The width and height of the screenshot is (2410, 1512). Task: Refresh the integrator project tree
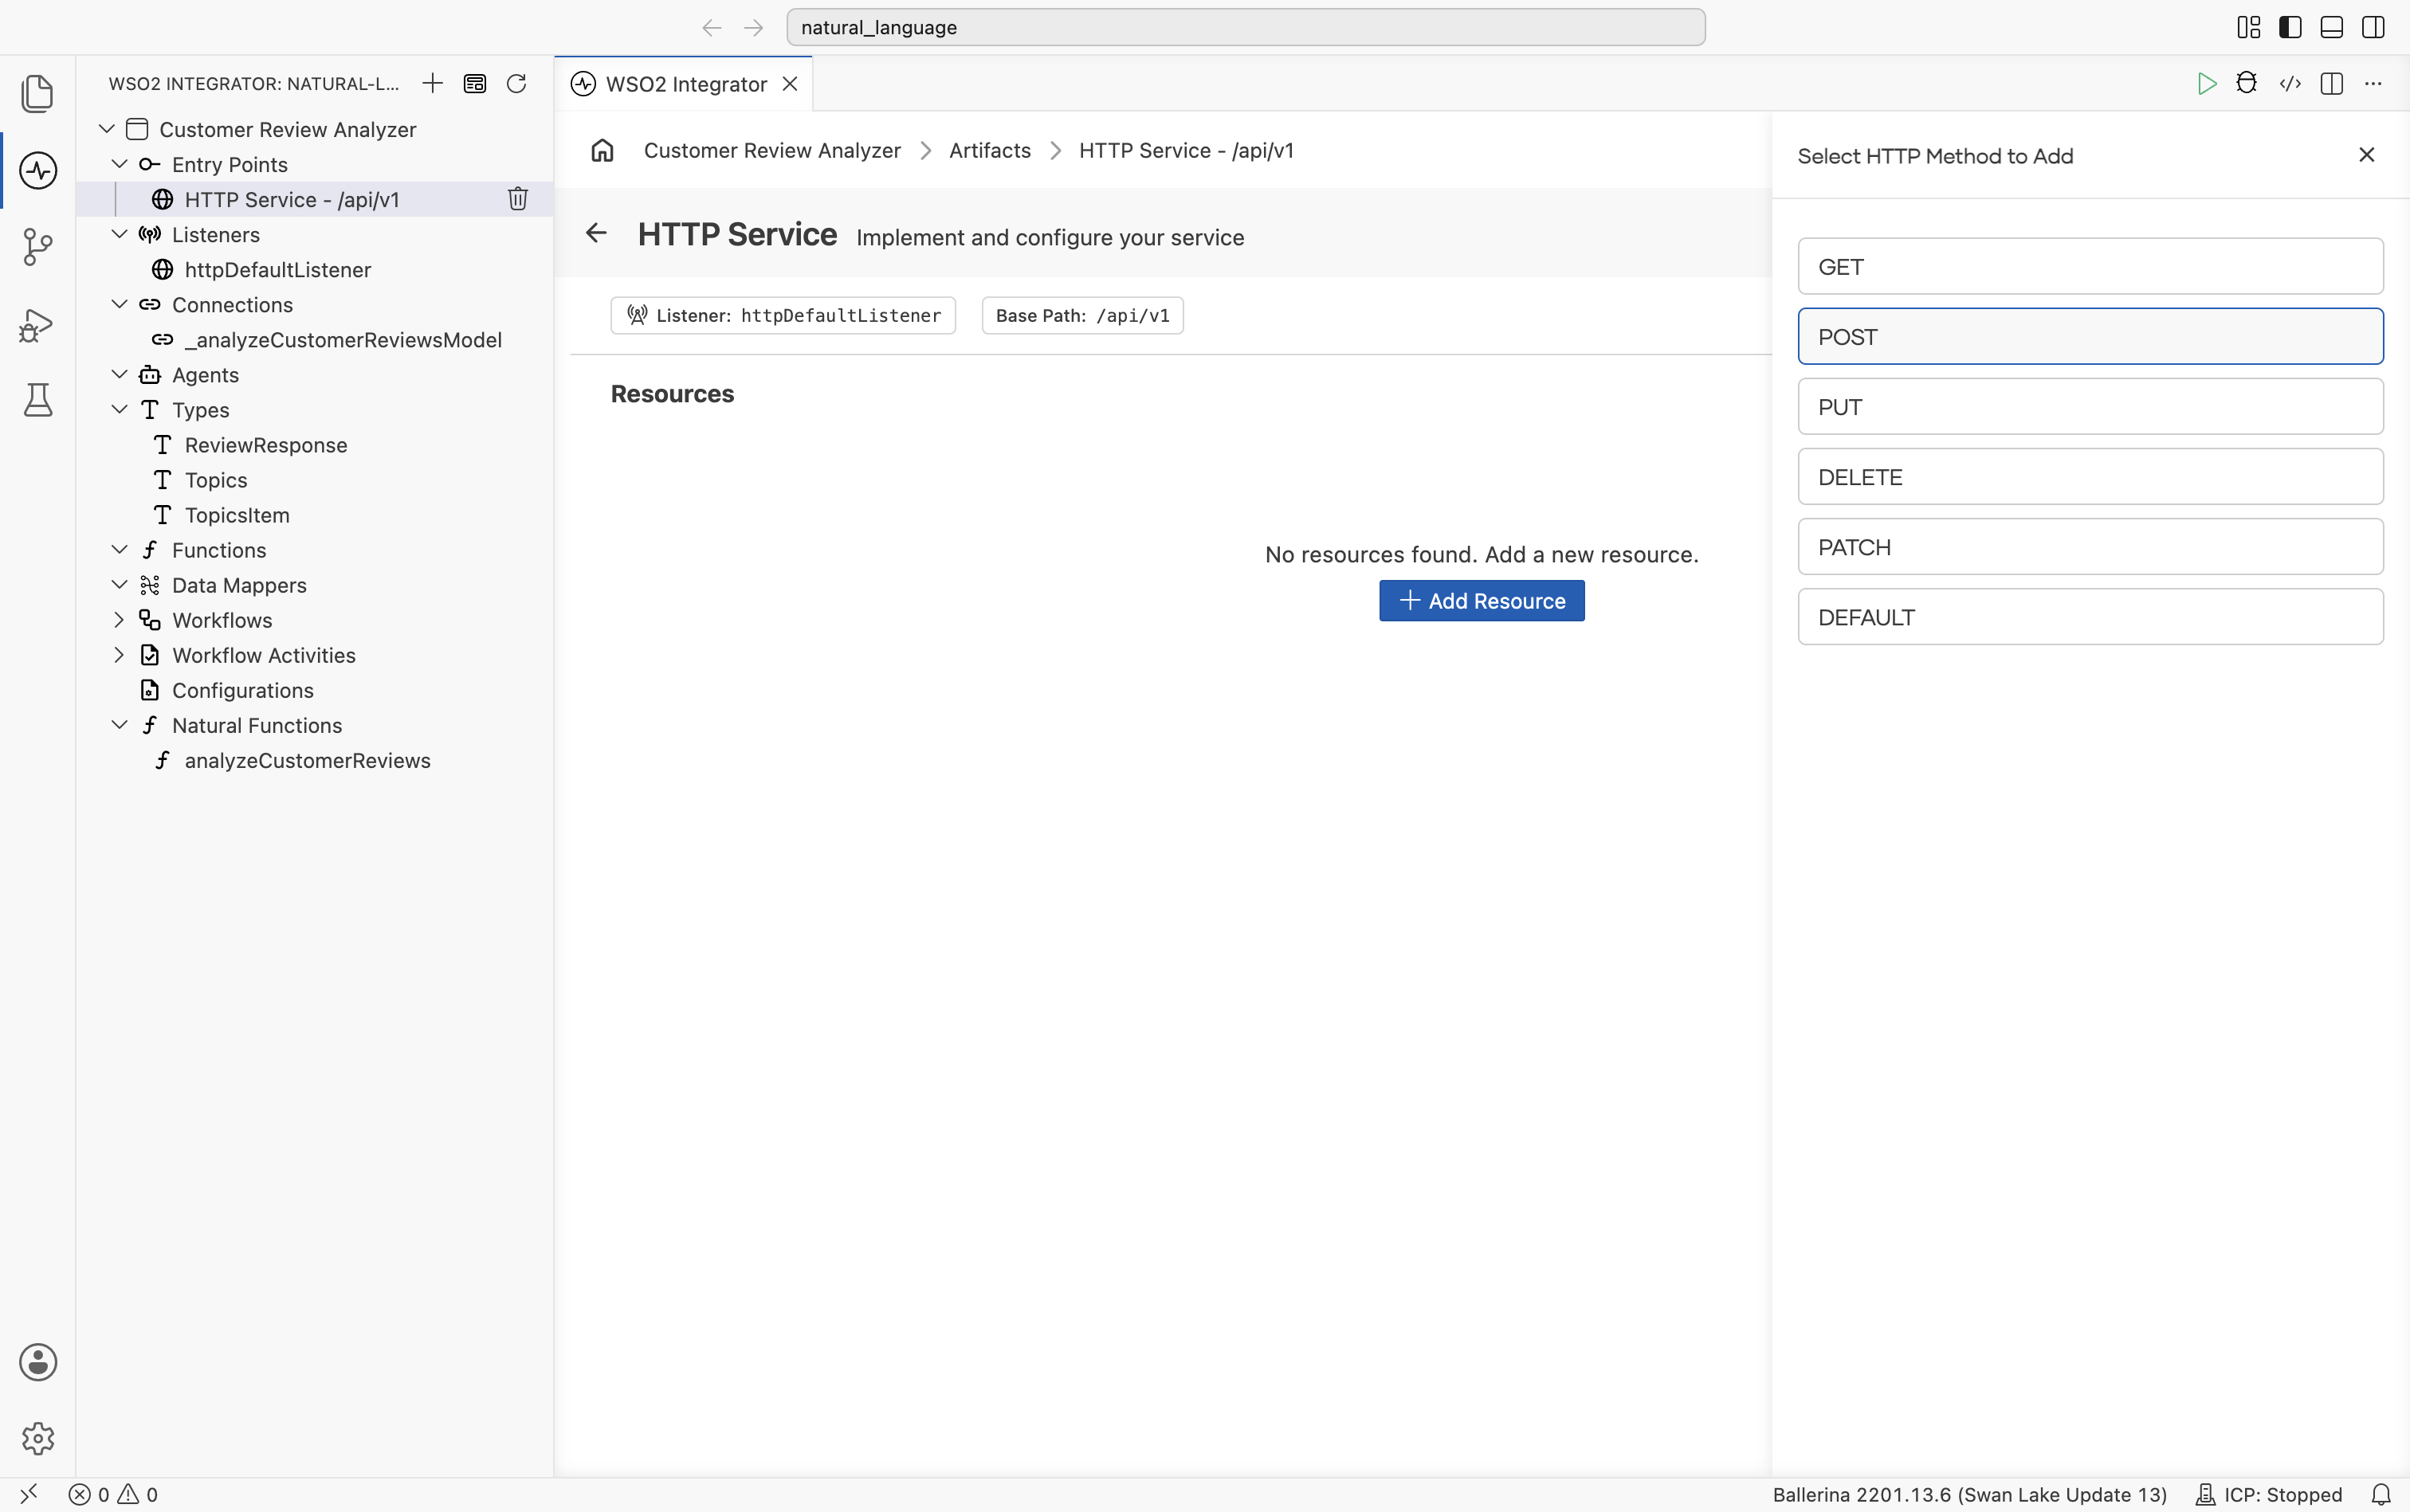[x=516, y=83]
